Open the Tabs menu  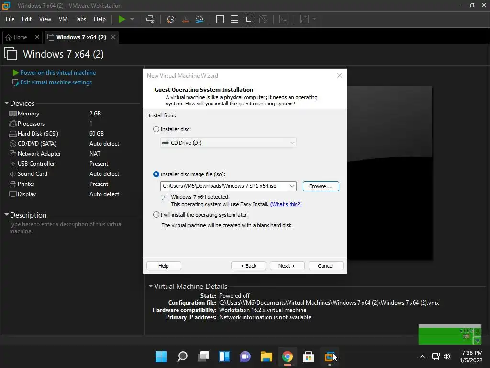pos(80,19)
